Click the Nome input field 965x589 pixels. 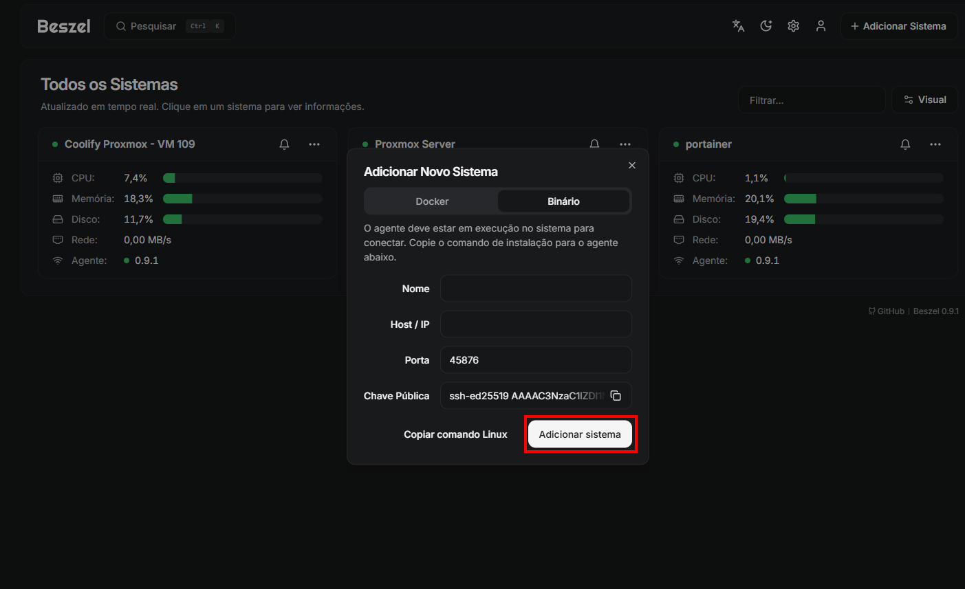(536, 289)
